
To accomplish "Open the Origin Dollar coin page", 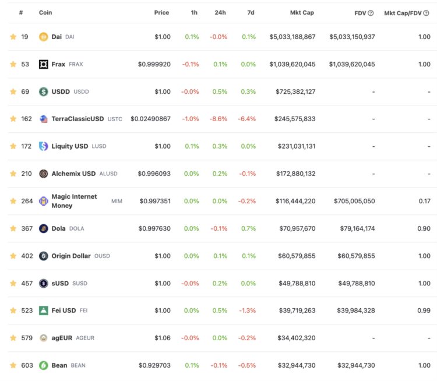I will tap(71, 256).
